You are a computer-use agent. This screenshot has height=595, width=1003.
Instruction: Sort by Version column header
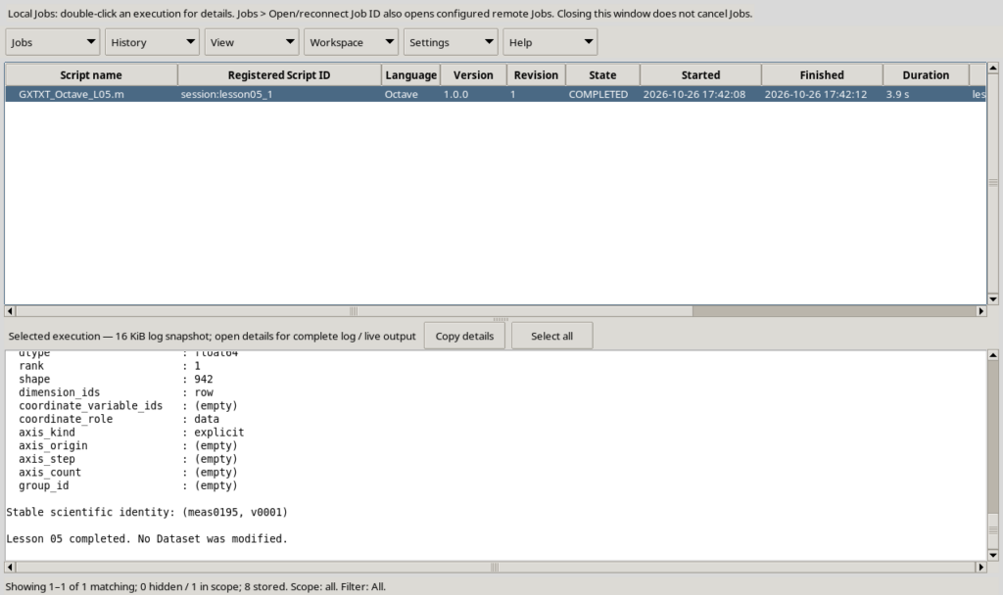pos(473,74)
